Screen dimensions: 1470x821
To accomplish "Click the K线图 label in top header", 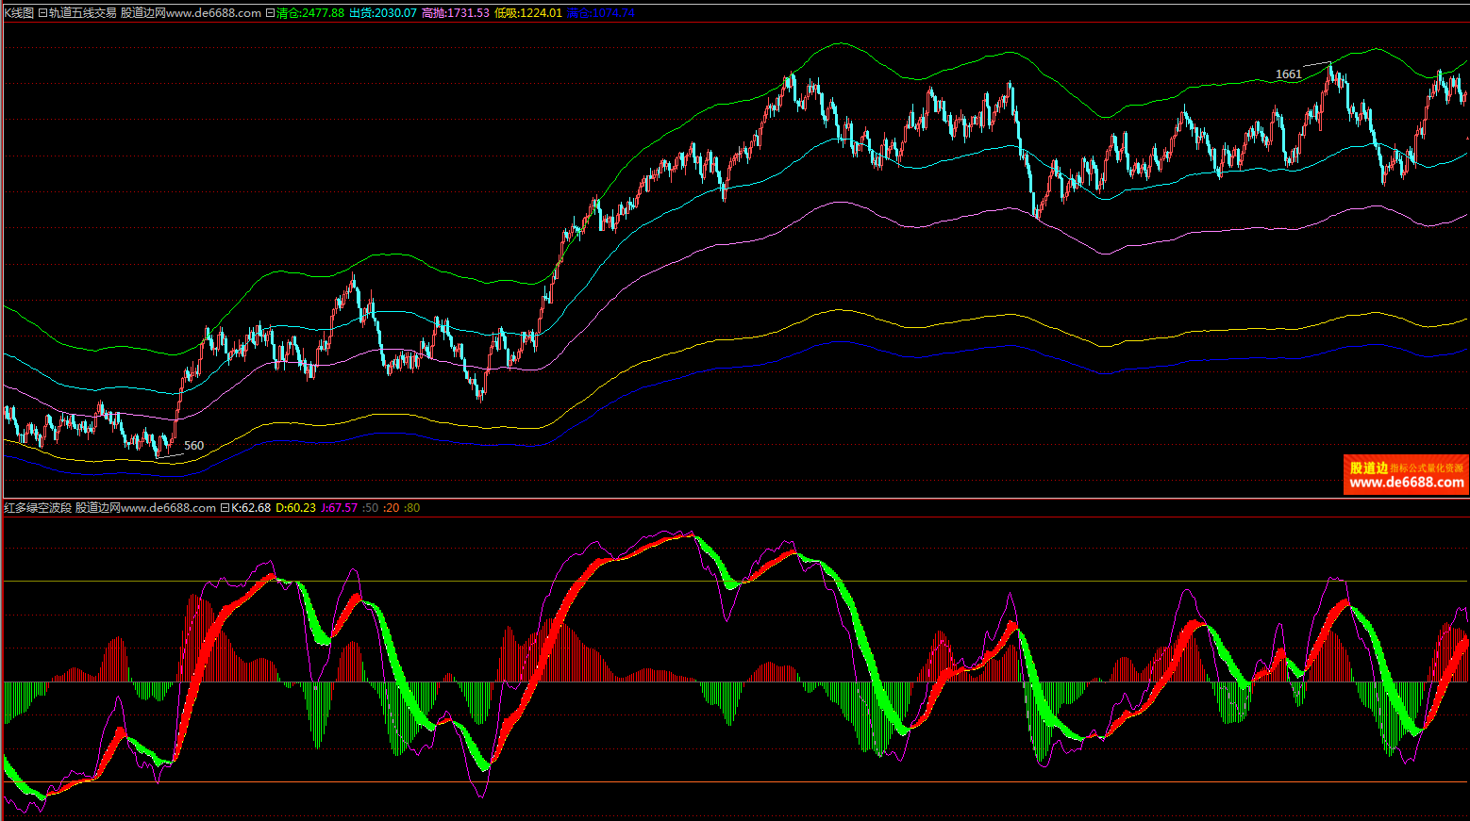I will (19, 13).
